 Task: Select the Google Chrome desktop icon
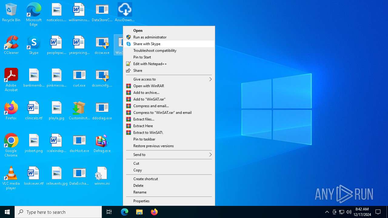[11, 145]
